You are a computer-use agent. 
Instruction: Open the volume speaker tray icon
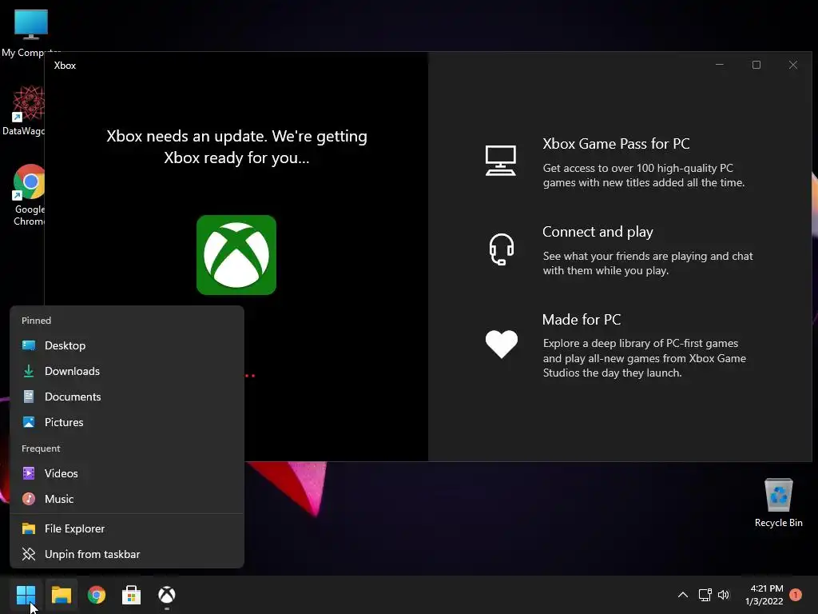tap(724, 595)
